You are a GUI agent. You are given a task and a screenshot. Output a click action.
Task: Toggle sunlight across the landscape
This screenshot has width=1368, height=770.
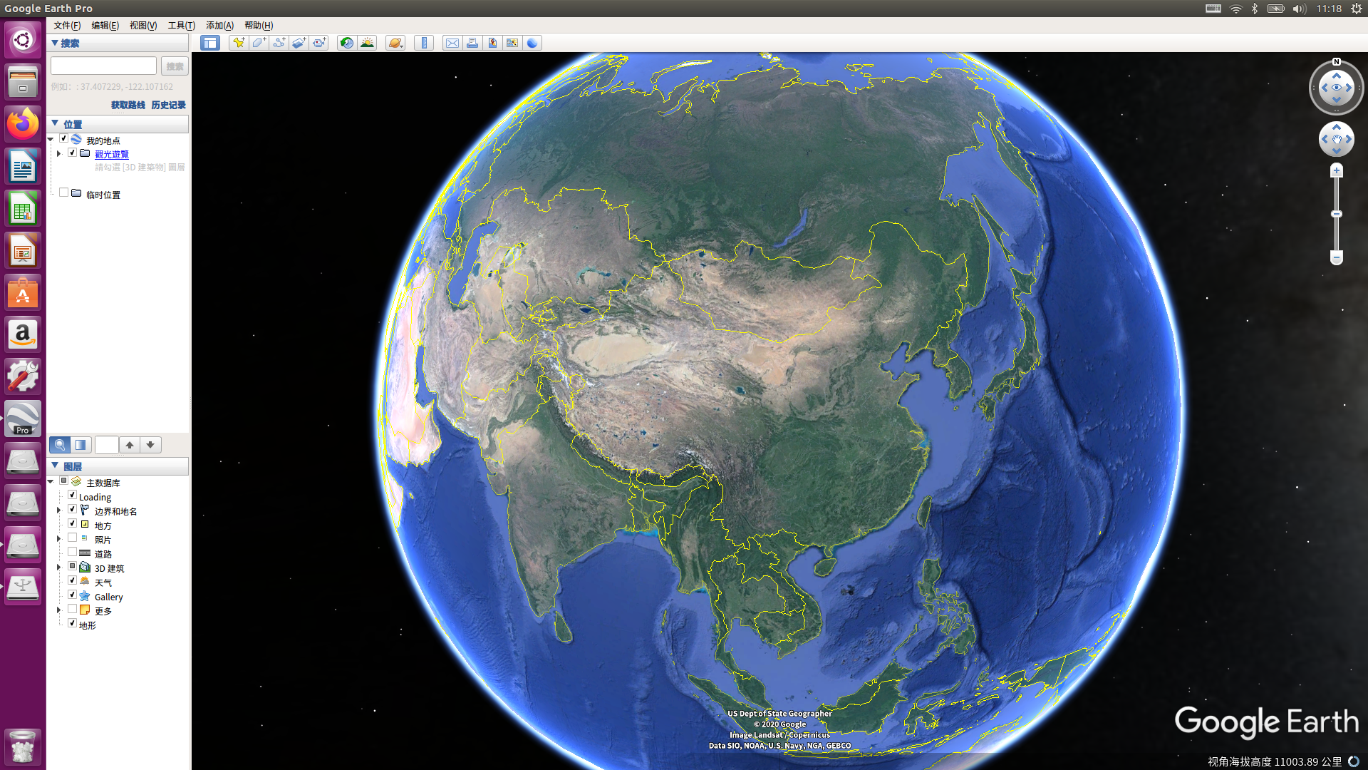368,43
